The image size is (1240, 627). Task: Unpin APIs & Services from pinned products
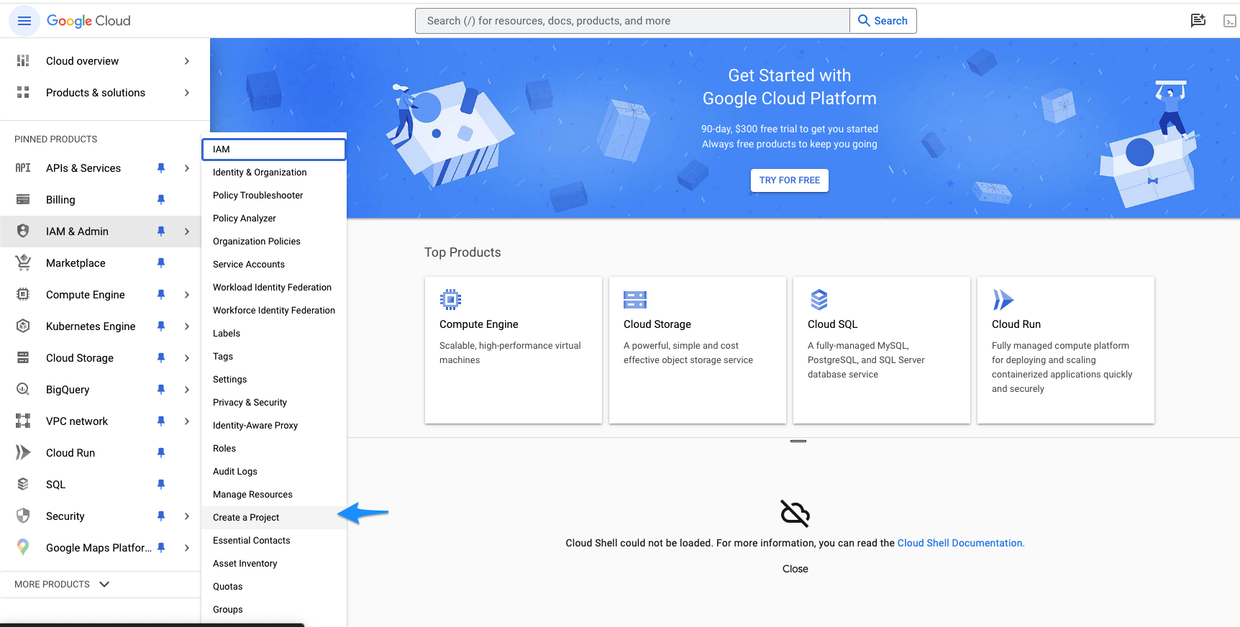pos(161,168)
